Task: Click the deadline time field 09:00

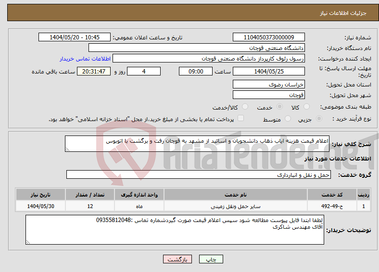Action: tap(196, 71)
